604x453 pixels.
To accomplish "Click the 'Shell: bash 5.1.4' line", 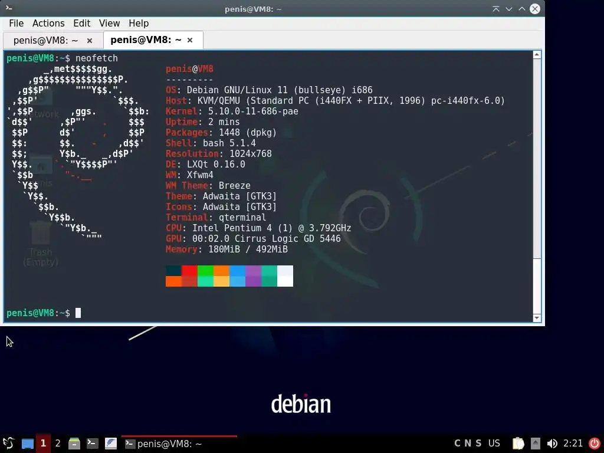I will (x=211, y=143).
